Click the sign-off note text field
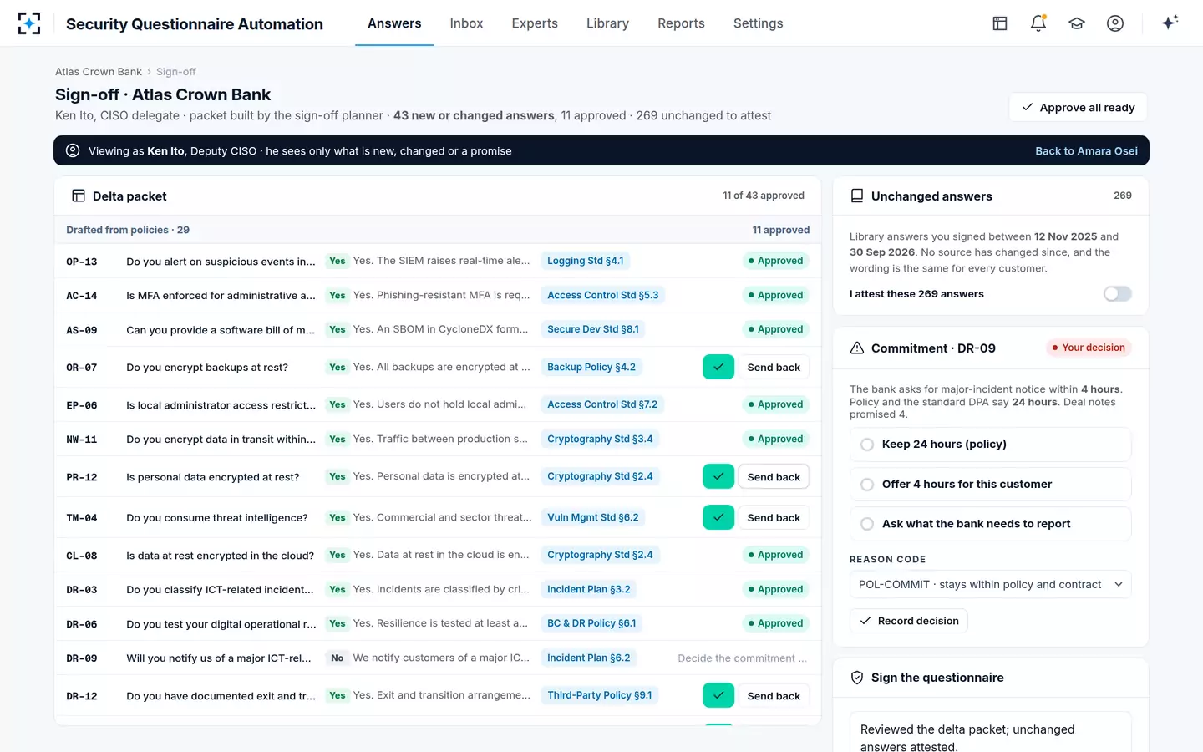This screenshot has width=1203, height=752. click(x=991, y=733)
